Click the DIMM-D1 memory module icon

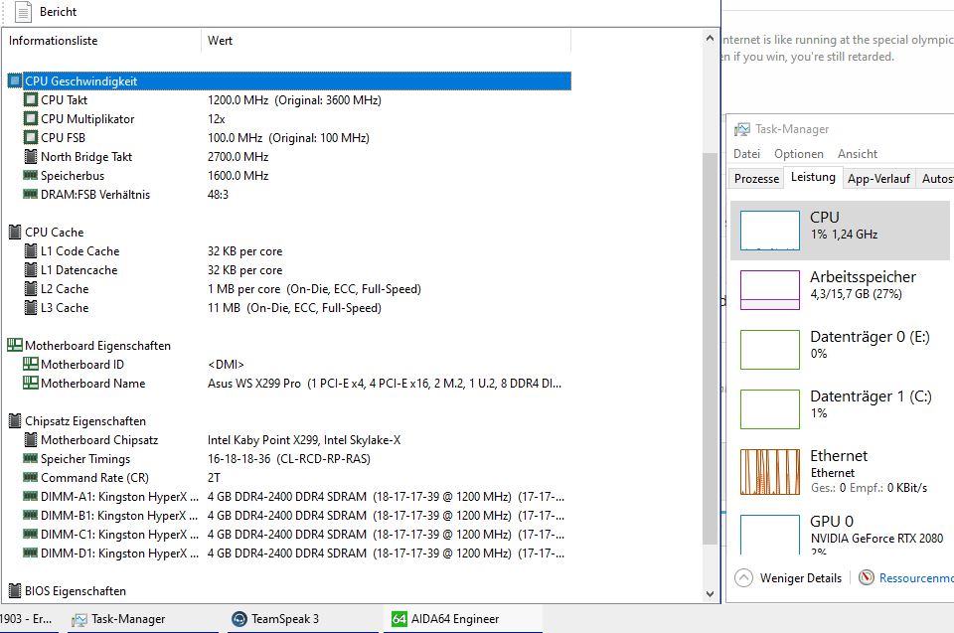pyautogui.click(x=31, y=553)
